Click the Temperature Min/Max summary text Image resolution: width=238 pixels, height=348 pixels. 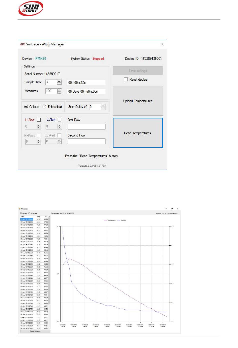tap(63, 213)
